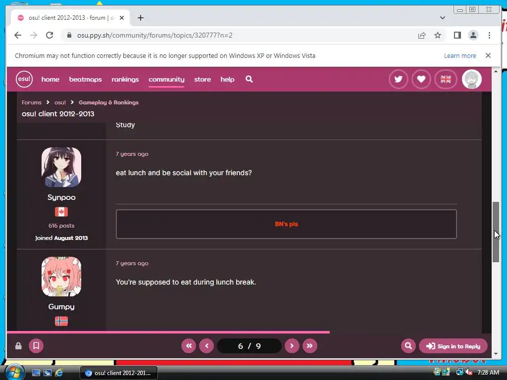
Task: Bookmark page with the star icon
Action: (x=438, y=35)
